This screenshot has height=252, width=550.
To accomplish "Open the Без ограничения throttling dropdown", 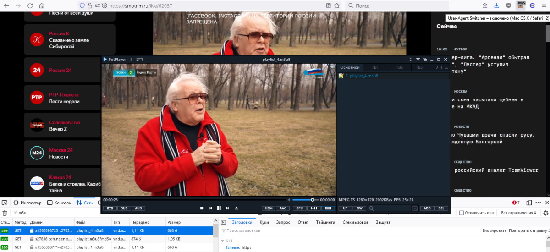I will [518, 213].
